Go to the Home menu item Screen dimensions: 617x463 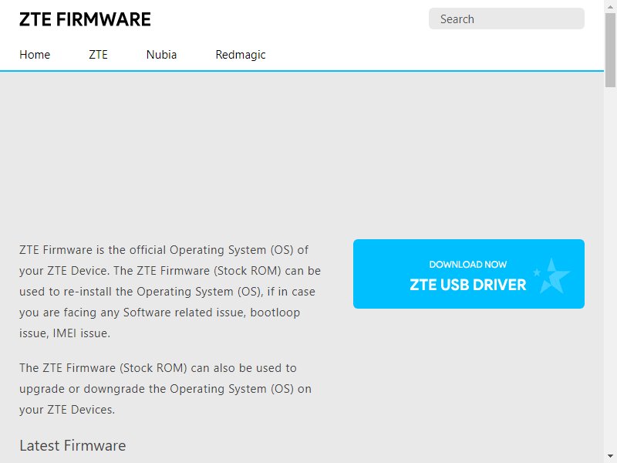click(35, 54)
